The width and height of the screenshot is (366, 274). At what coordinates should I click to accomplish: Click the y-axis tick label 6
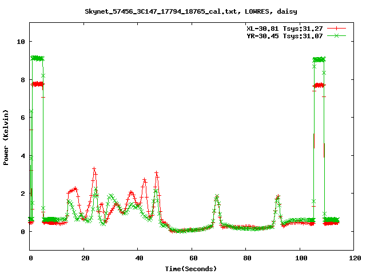click(23, 118)
